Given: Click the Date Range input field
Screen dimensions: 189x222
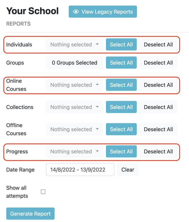Looking at the screenshot, I should pos(80,170).
